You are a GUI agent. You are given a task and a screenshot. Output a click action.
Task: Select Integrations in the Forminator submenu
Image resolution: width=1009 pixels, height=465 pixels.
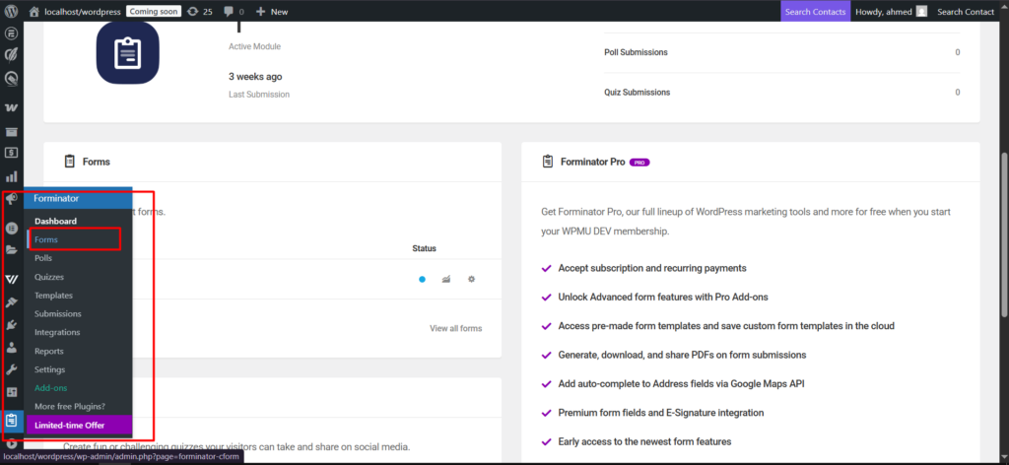pyautogui.click(x=57, y=332)
